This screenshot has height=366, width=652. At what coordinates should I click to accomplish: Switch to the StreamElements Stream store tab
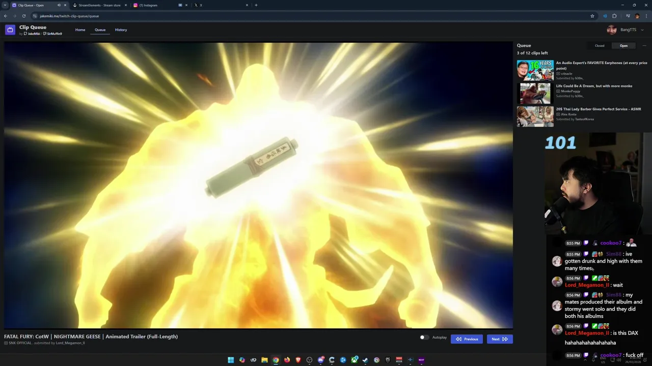click(x=100, y=5)
